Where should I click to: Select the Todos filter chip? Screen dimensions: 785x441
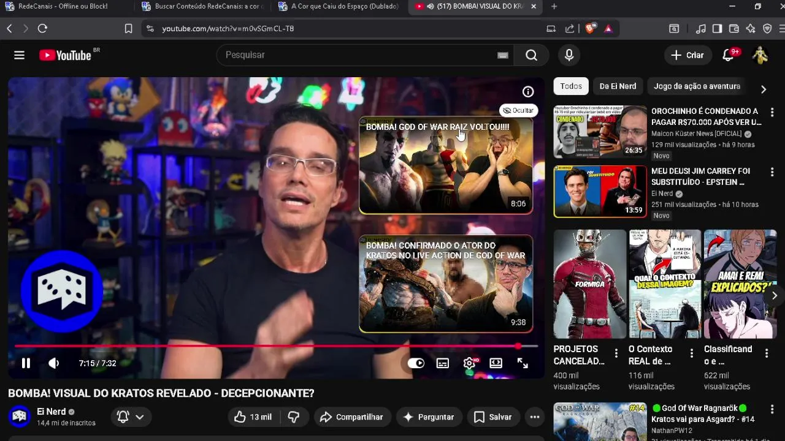pyautogui.click(x=571, y=86)
